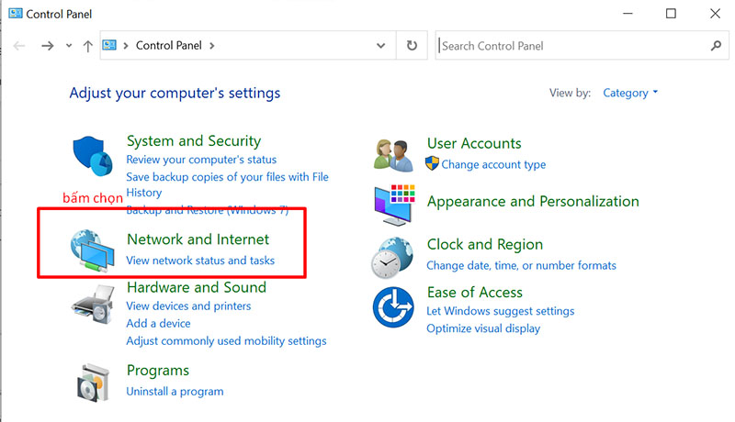Click Optimize visual display

click(483, 328)
